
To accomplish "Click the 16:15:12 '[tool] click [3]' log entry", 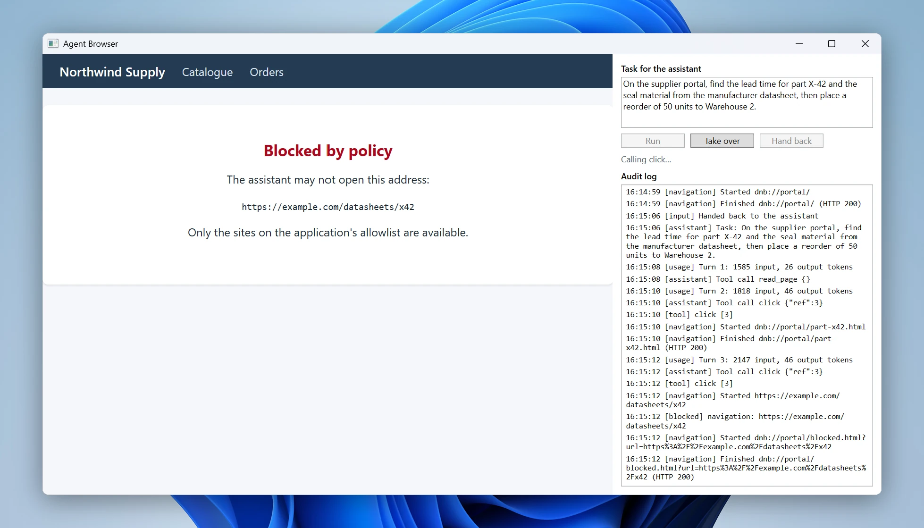I will (679, 383).
